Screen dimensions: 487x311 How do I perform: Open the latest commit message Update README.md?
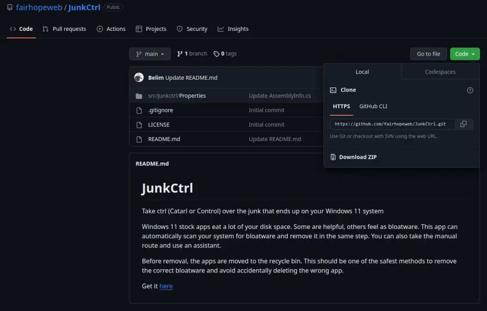click(x=191, y=78)
